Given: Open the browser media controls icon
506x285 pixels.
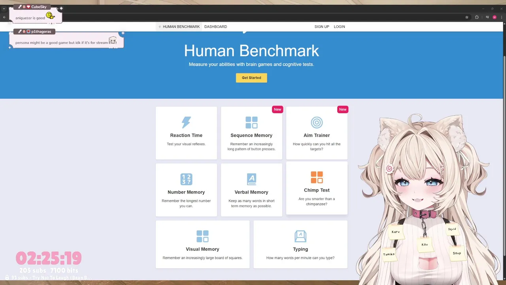Looking at the screenshot, I should pyautogui.click(x=487, y=17).
